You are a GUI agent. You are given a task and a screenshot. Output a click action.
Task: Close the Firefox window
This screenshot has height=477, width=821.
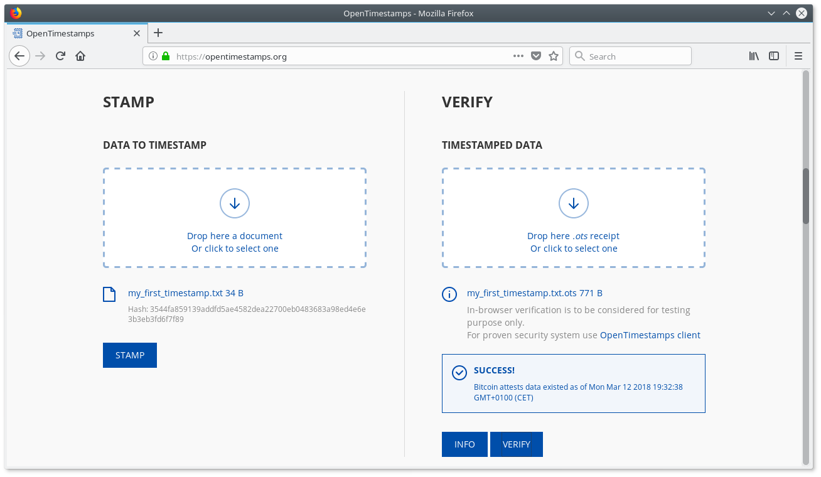coord(802,13)
